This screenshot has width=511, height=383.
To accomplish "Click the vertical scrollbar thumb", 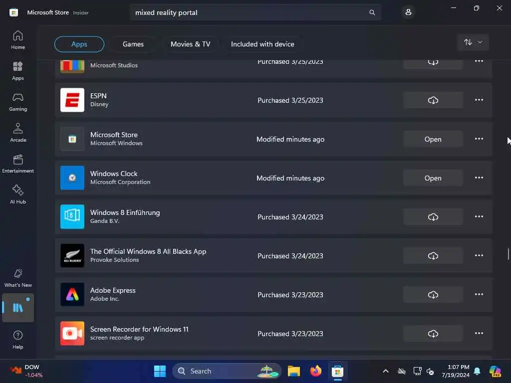I will click(508, 254).
